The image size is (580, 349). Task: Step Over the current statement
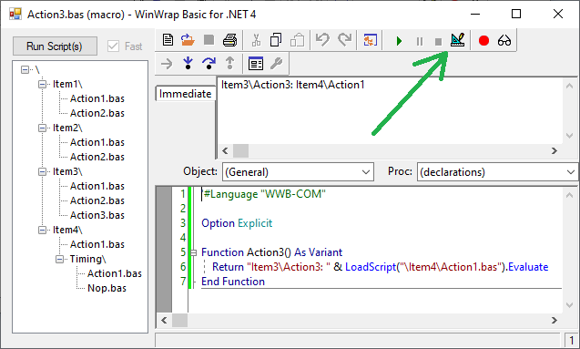(x=209, y=63)
